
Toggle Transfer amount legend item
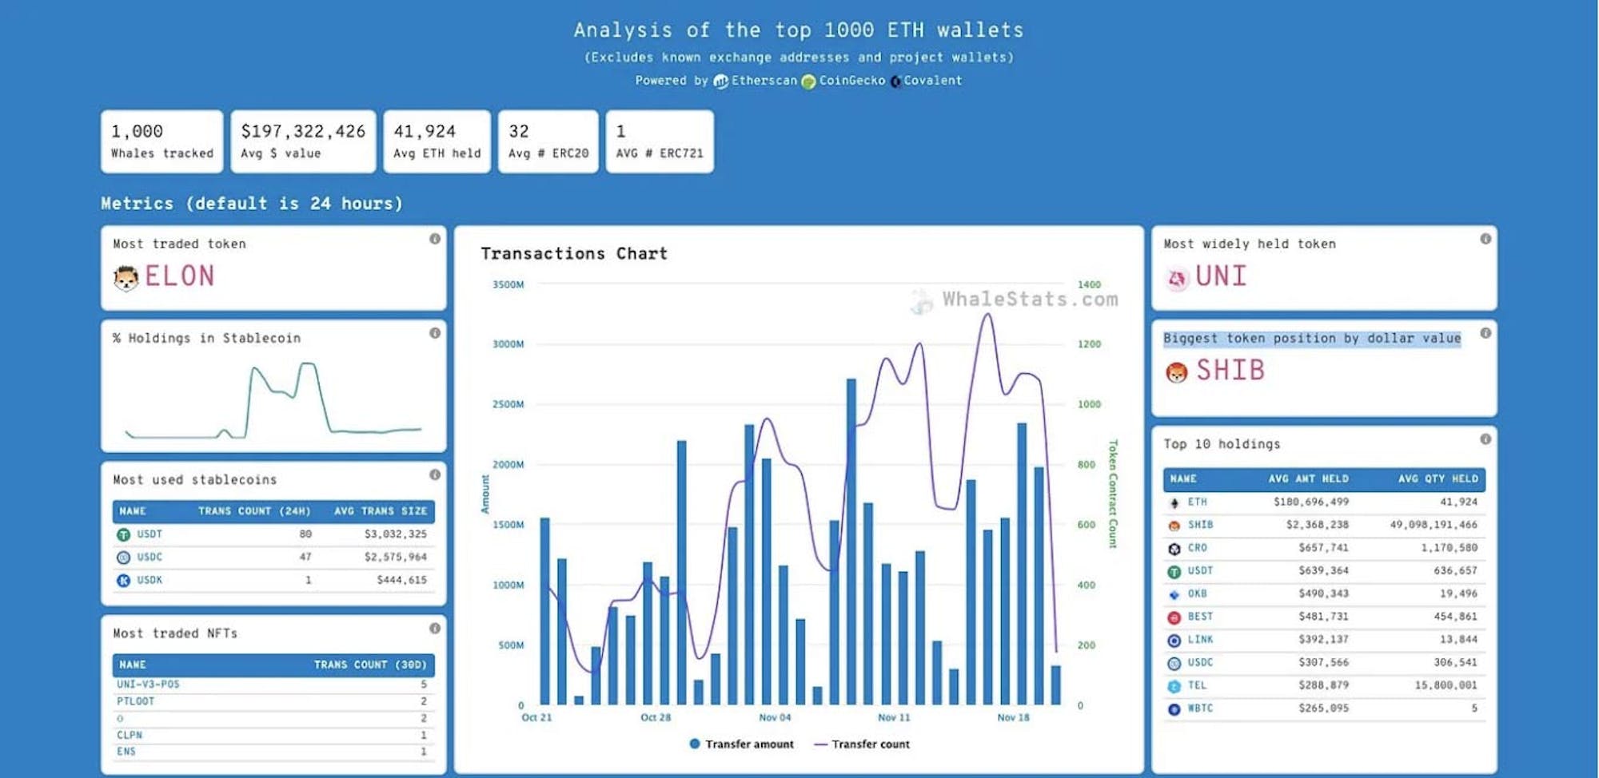(x=741, y=744)
